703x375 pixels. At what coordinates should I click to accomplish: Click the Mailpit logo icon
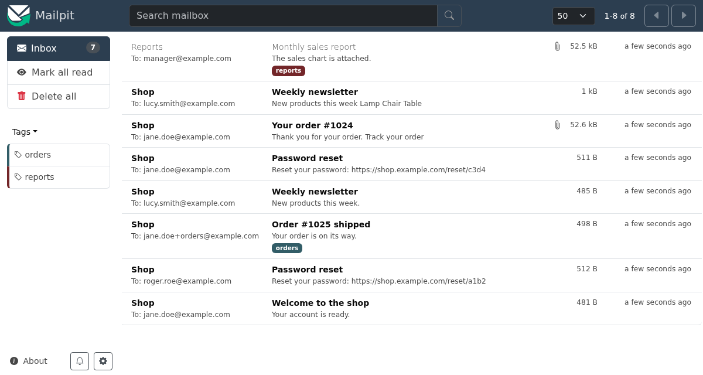point(18,15)
